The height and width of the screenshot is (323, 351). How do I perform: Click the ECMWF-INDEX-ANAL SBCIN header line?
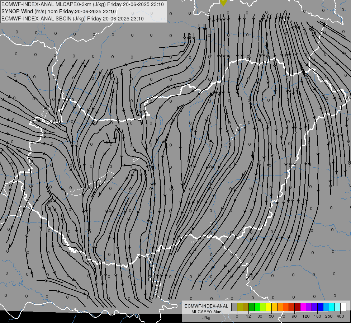click(72, 19)
